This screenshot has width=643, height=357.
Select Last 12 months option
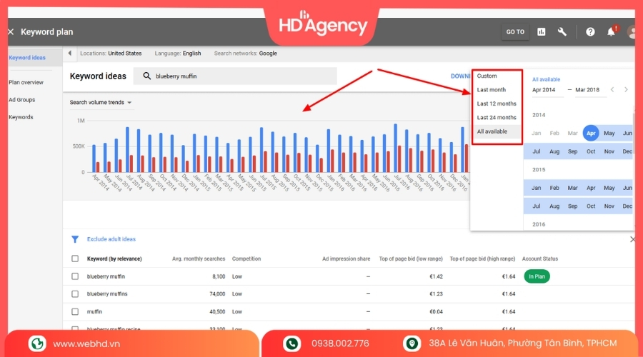click(497, 104)
